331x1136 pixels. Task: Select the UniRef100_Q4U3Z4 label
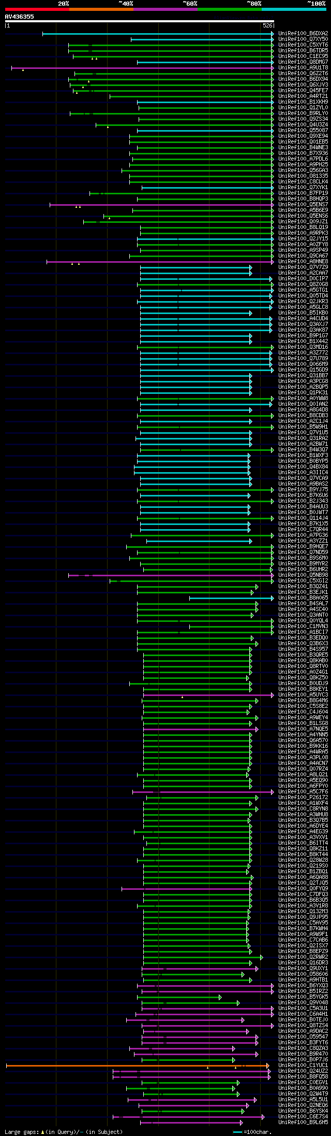pos(303,125)
